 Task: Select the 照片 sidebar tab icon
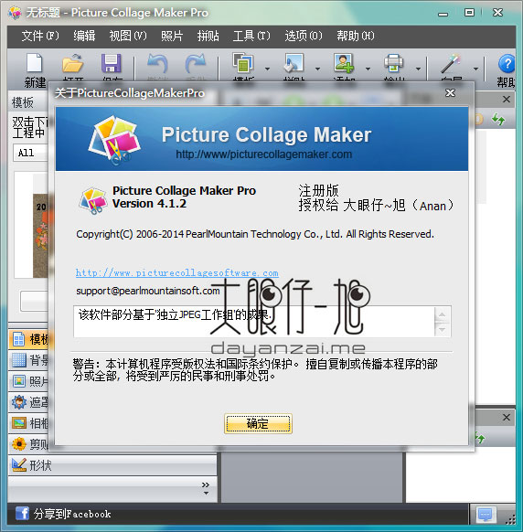click(x=19, y=381)
